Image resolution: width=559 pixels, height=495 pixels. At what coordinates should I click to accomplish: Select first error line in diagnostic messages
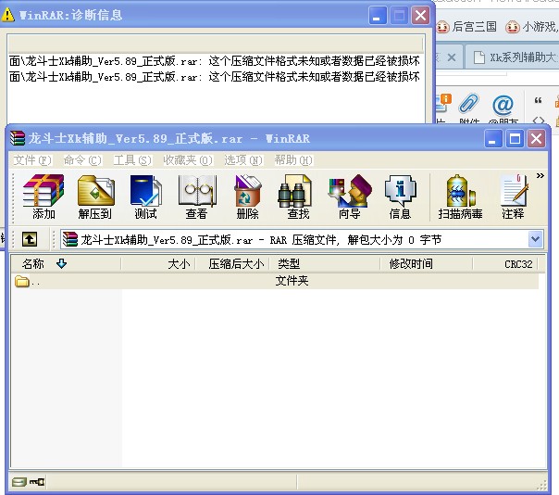coord(215,60)
